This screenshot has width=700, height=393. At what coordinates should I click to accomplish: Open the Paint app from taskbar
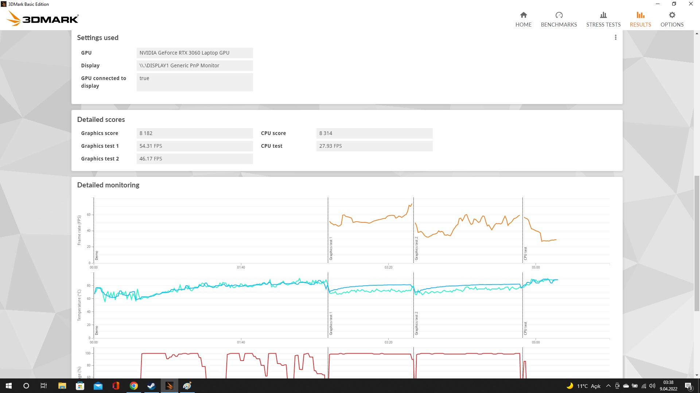pyautogui.click(x=187, y=386)
